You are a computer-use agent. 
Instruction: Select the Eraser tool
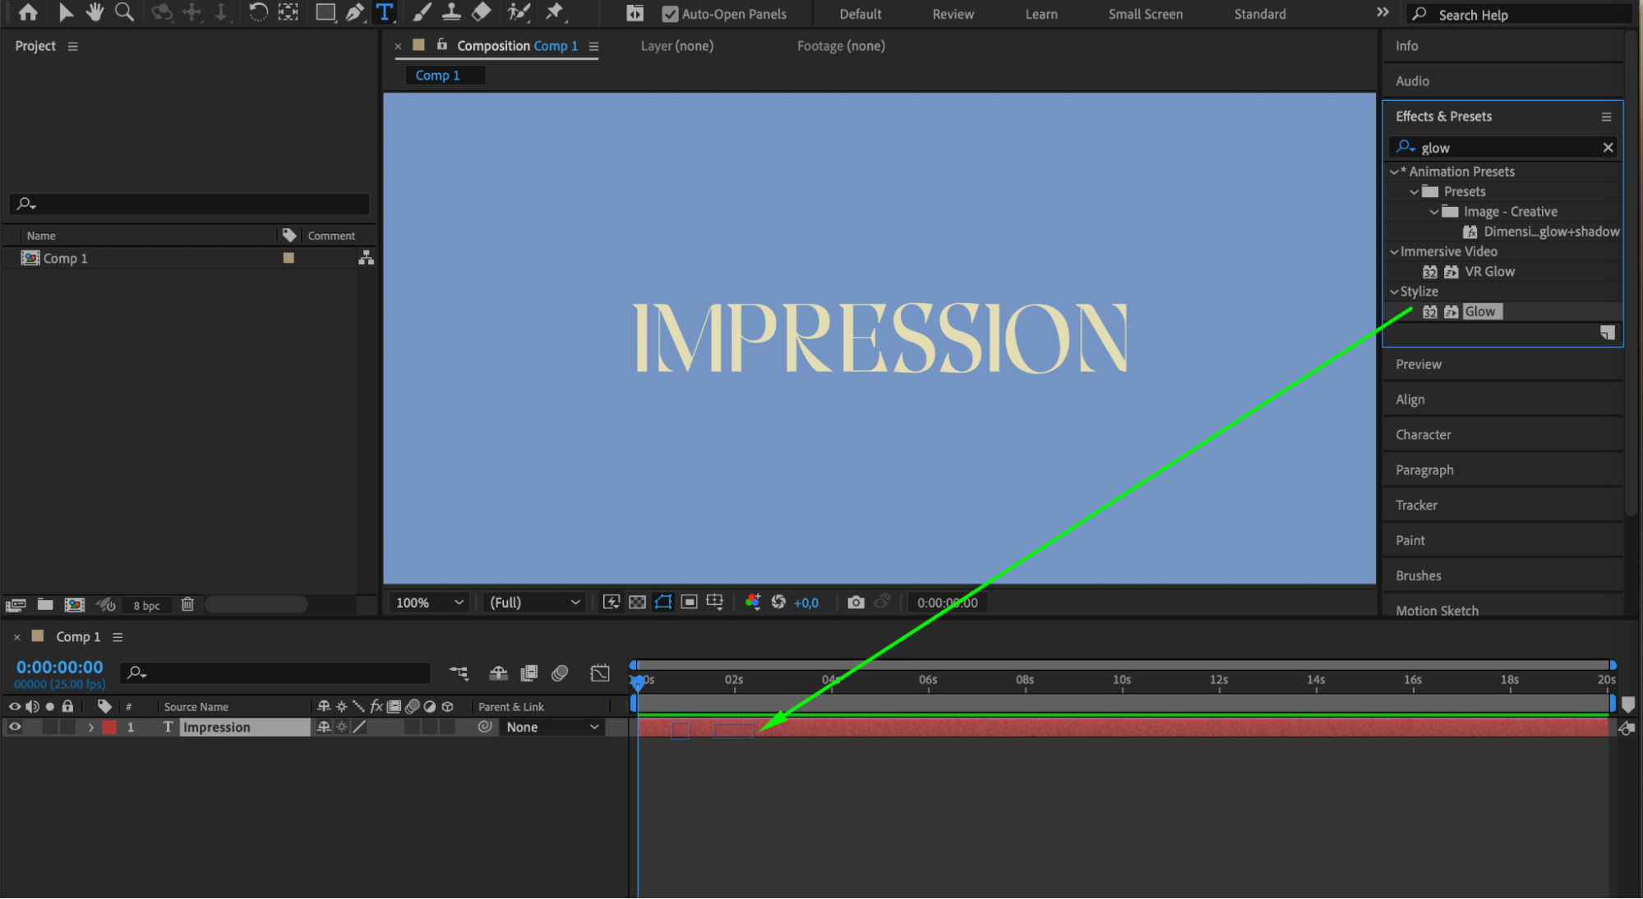point(482,12)
